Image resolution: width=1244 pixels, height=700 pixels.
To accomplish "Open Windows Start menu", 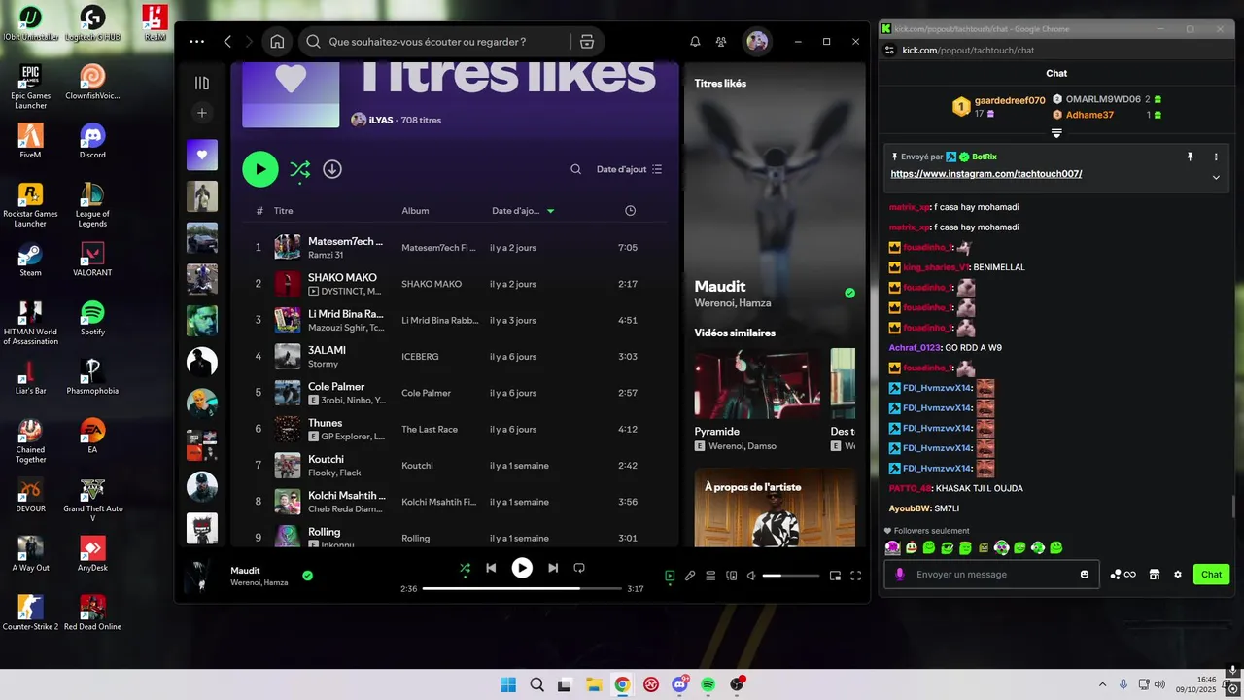I will pos(508,684).
